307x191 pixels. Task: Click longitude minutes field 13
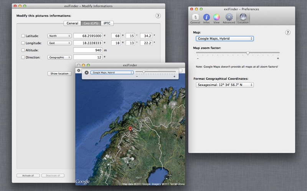(130, 43)
